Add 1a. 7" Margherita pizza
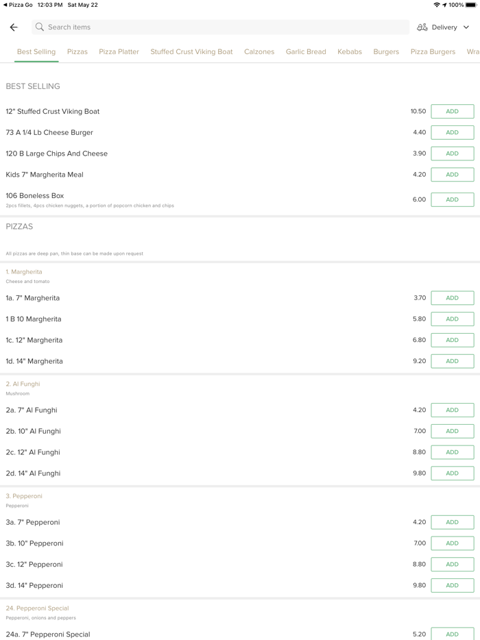The height and width of the screenshot is (640, 480). 452,298
